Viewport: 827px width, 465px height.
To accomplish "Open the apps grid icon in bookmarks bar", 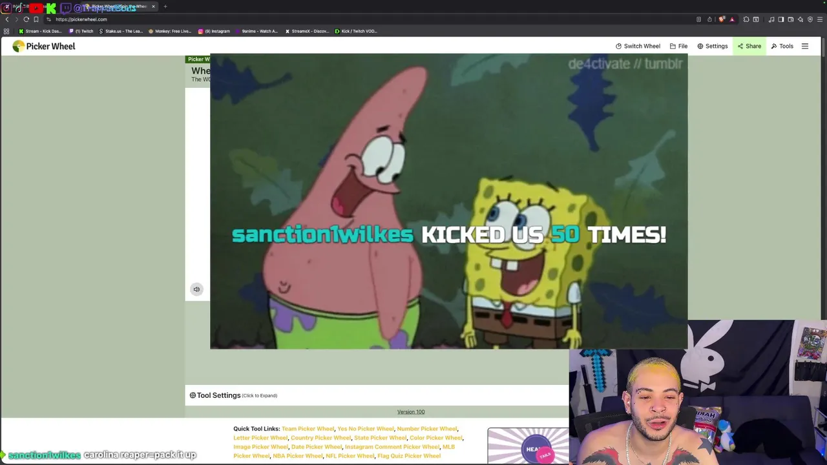I will tap(6, 31).
